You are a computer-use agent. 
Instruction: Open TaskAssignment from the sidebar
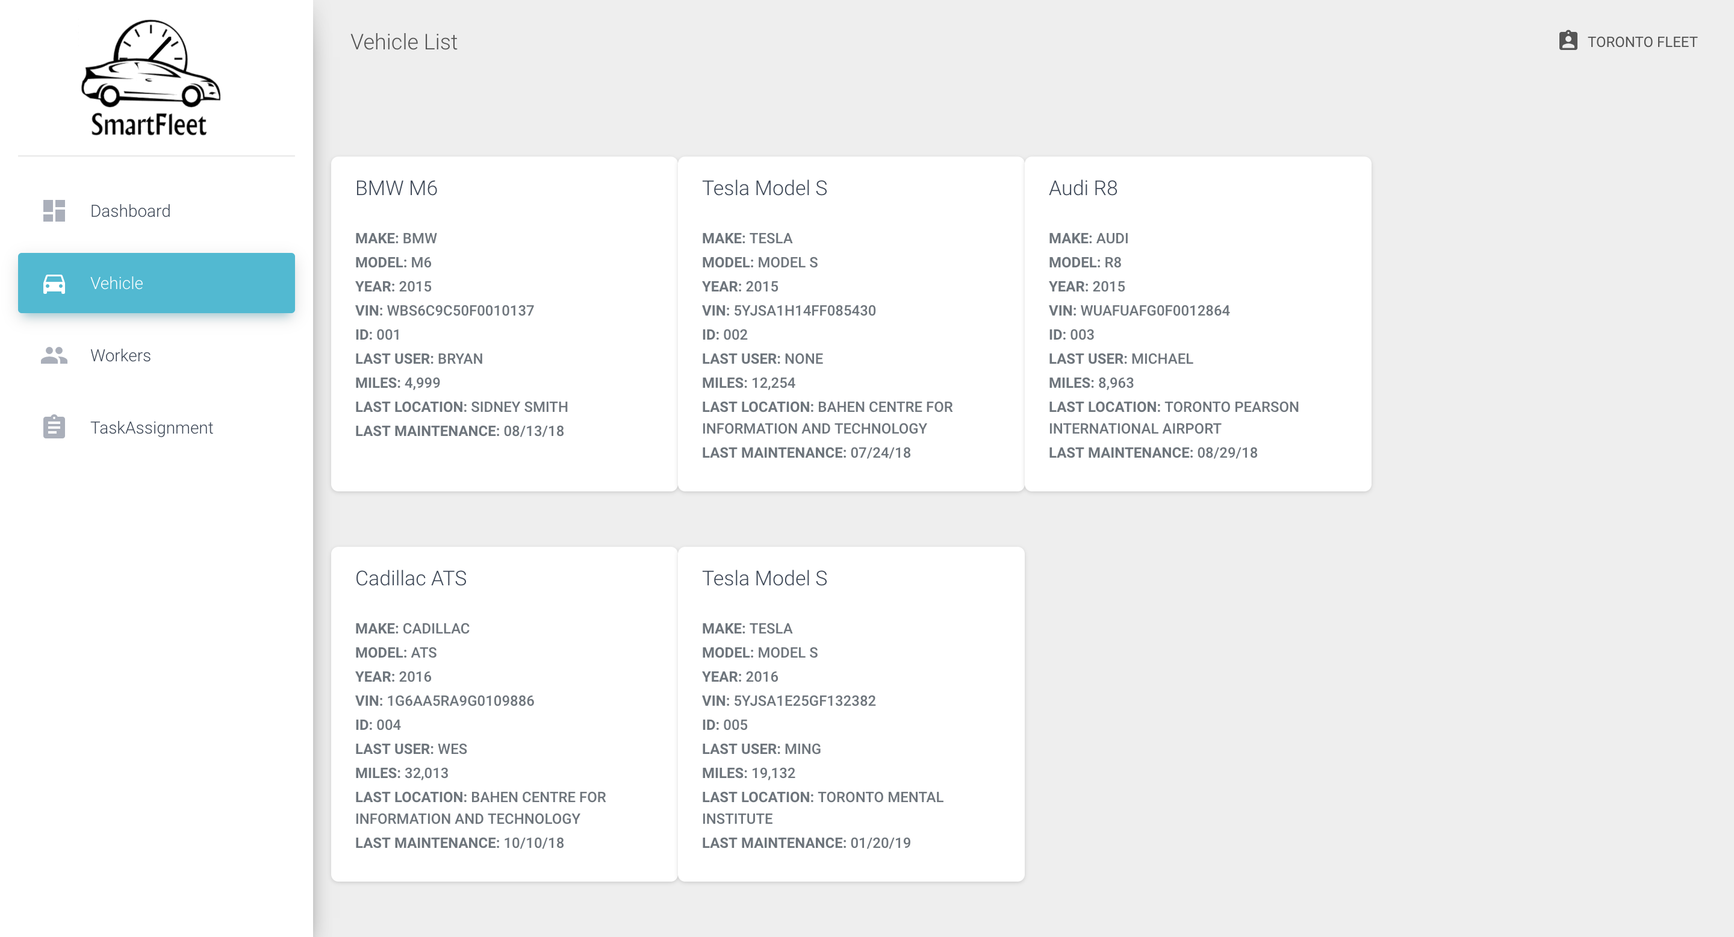coord(152,428)
